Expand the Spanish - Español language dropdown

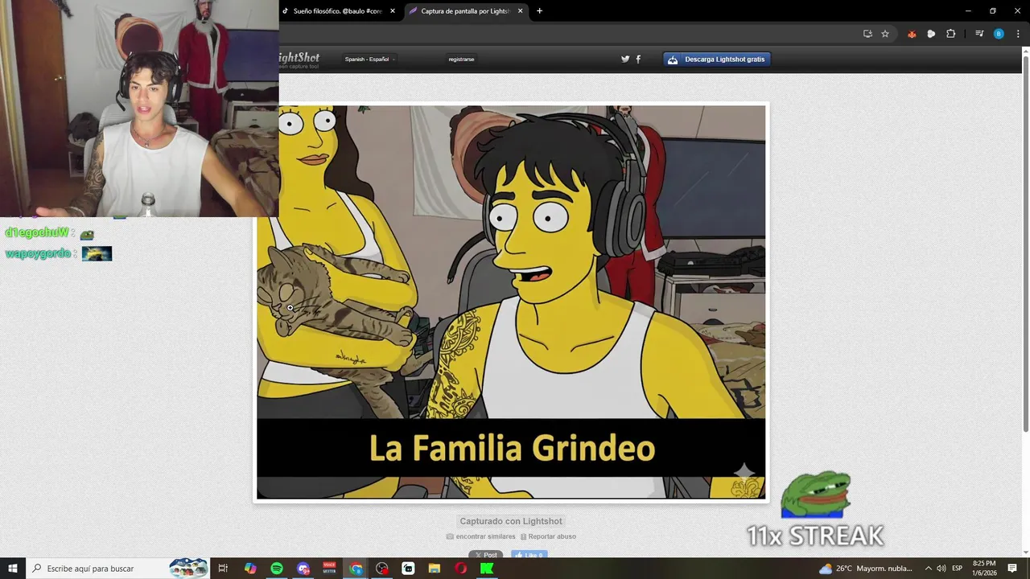(x=369, y=59)
